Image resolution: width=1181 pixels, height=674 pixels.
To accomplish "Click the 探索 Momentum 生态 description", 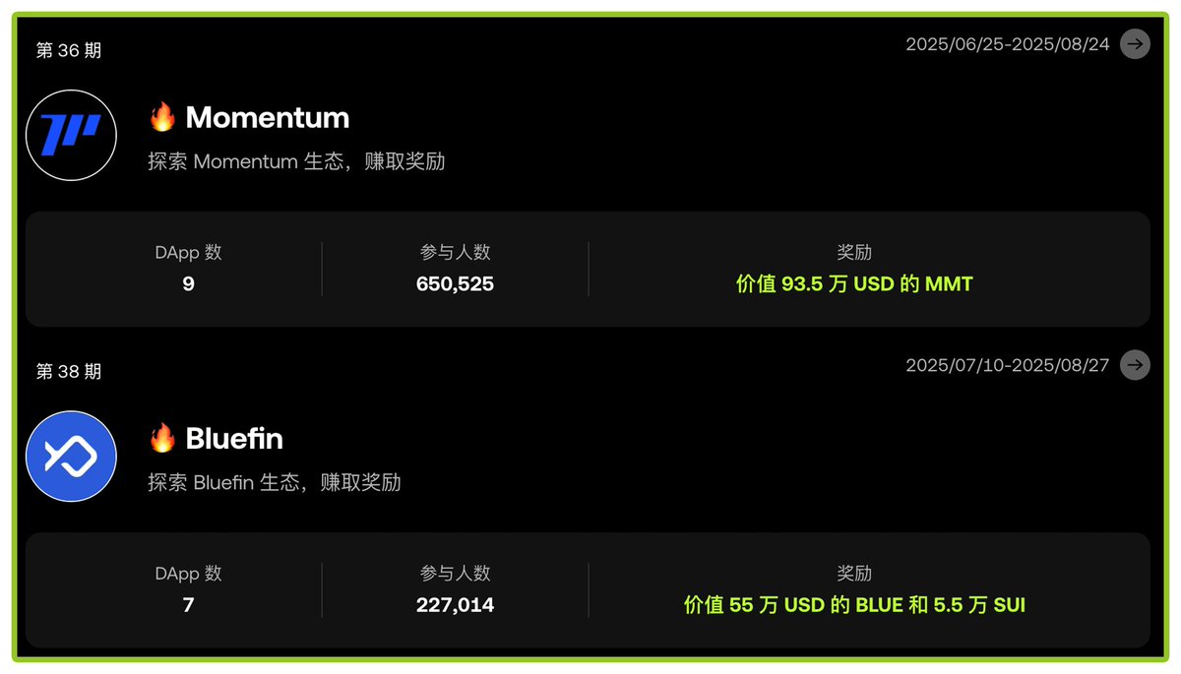I will pos(296,161).
